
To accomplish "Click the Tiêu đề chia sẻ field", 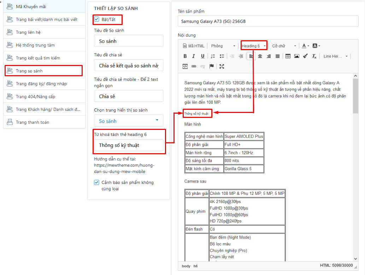I will 129,65.
